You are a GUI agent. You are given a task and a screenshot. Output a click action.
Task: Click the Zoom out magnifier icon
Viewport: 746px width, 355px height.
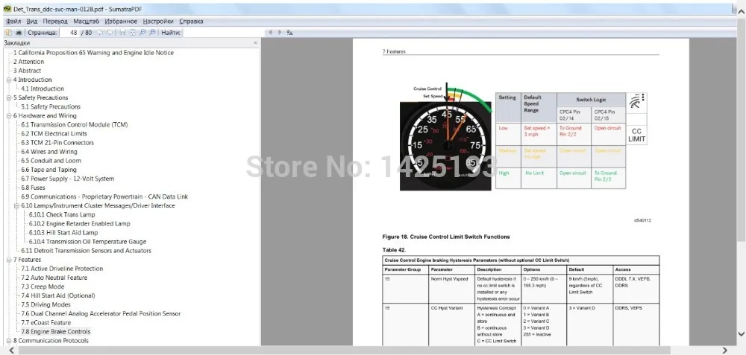pyautogui.click(x=142, y=33)
